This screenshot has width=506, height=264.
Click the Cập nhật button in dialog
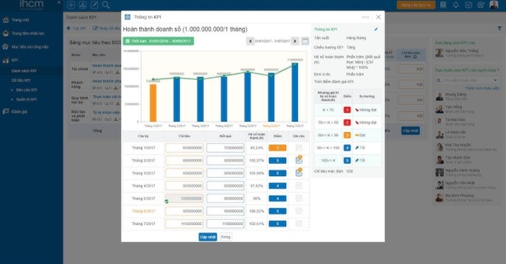(x=207, y=237)
